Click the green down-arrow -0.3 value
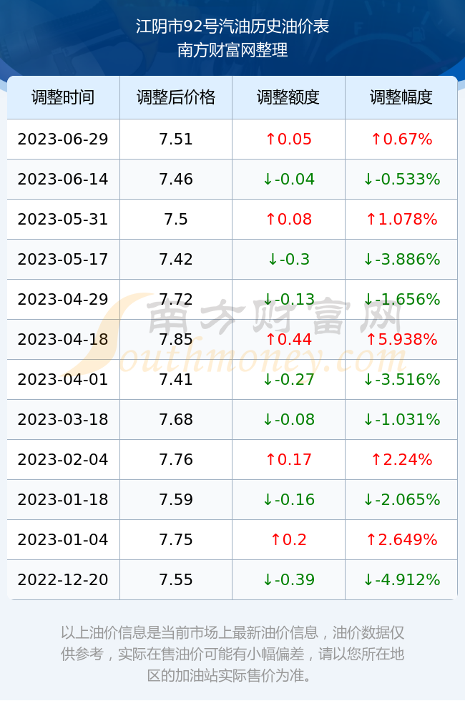 [x=288, y=259]
